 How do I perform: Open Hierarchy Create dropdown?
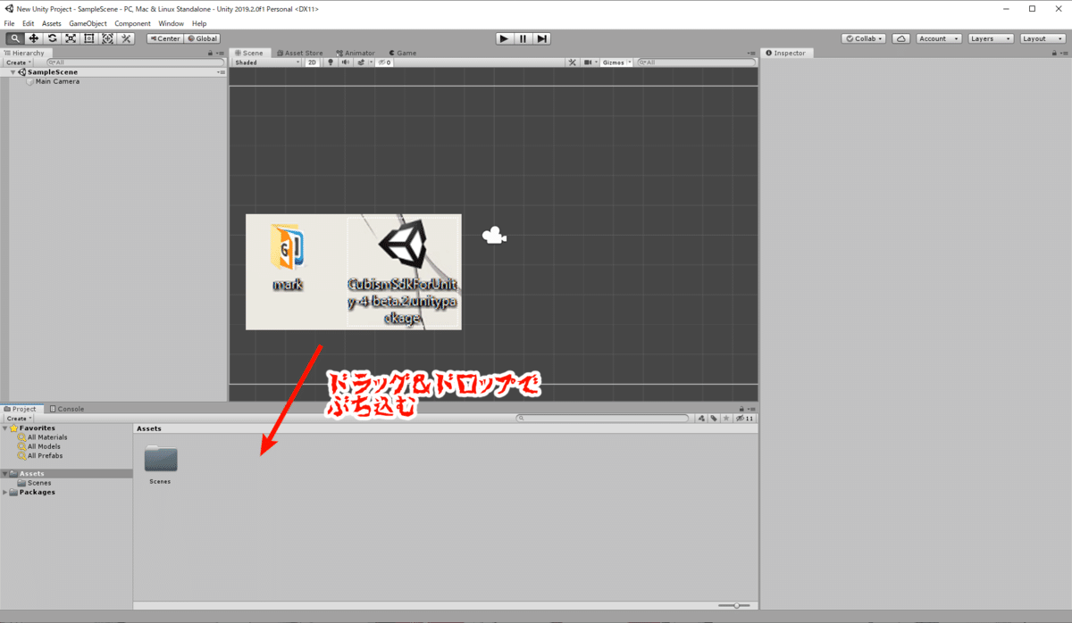pyautogui.click(x=18, y=62)
